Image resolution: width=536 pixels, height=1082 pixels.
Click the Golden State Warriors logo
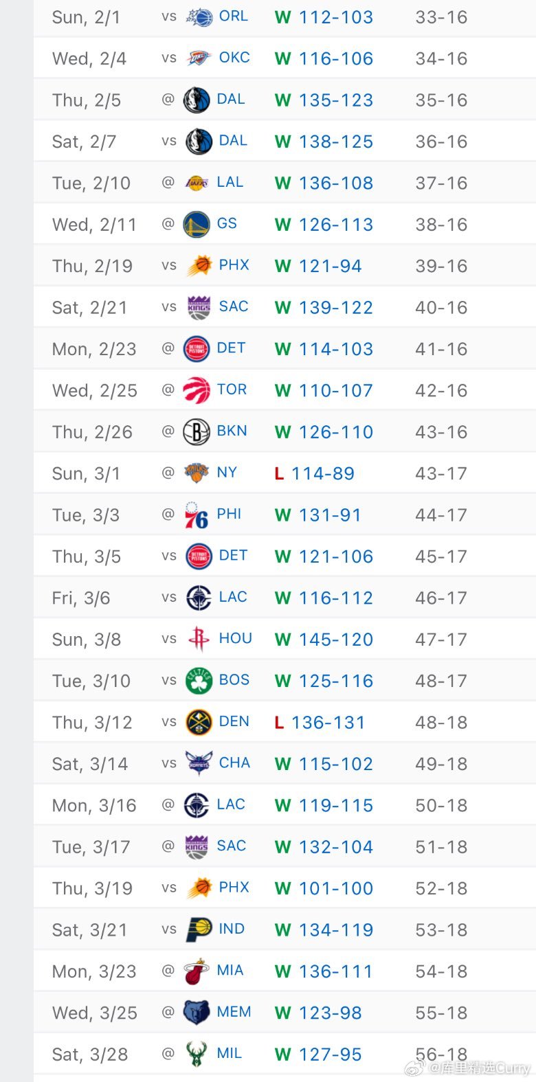[x=197, y=224]
